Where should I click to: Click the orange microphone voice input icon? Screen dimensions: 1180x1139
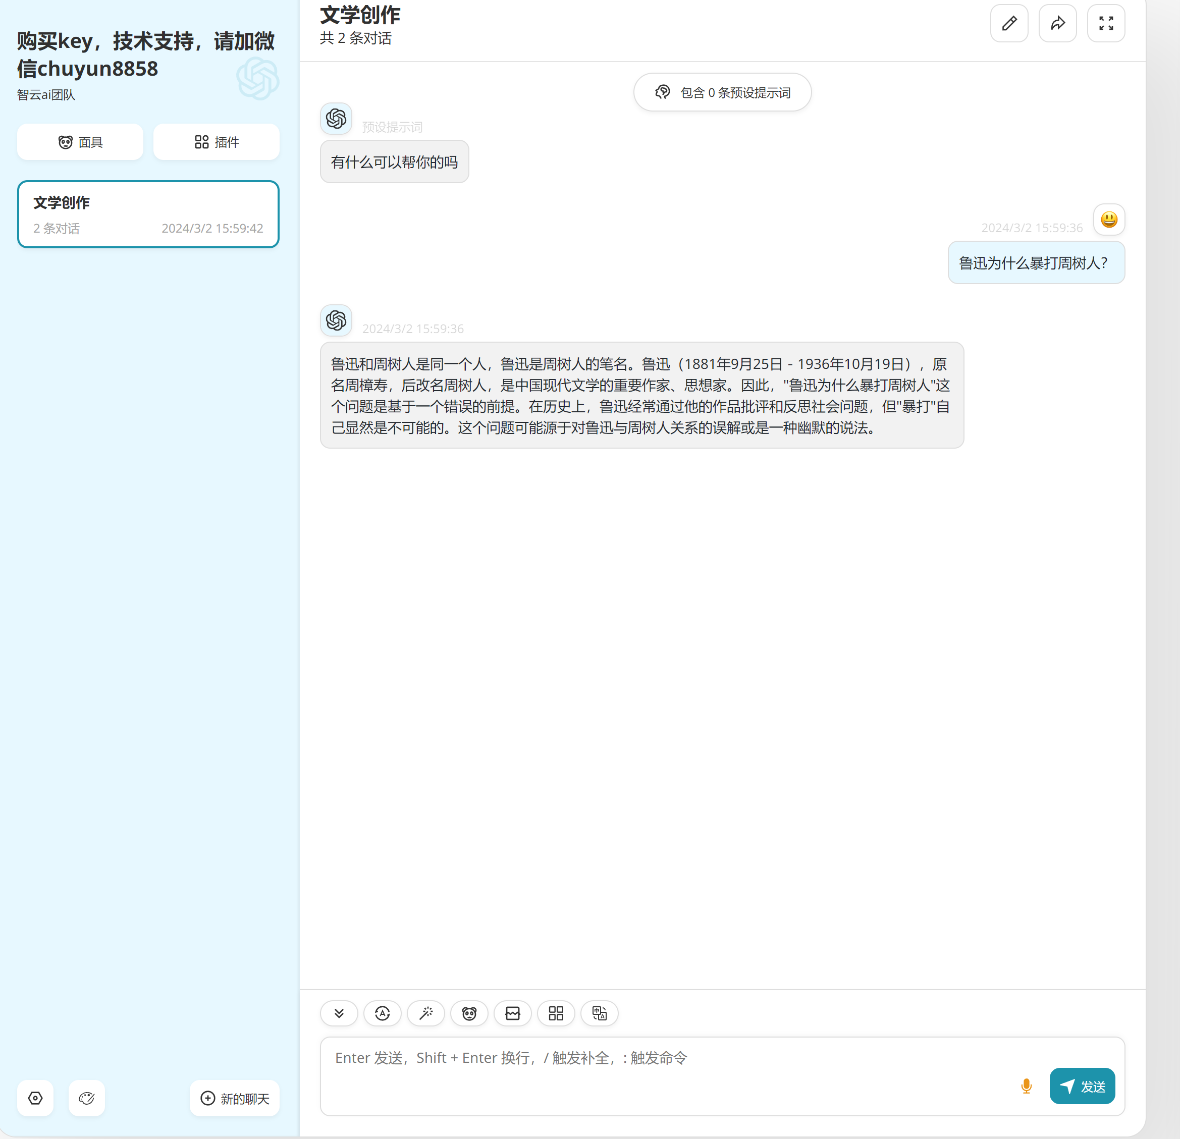tap(1026, 1086)
